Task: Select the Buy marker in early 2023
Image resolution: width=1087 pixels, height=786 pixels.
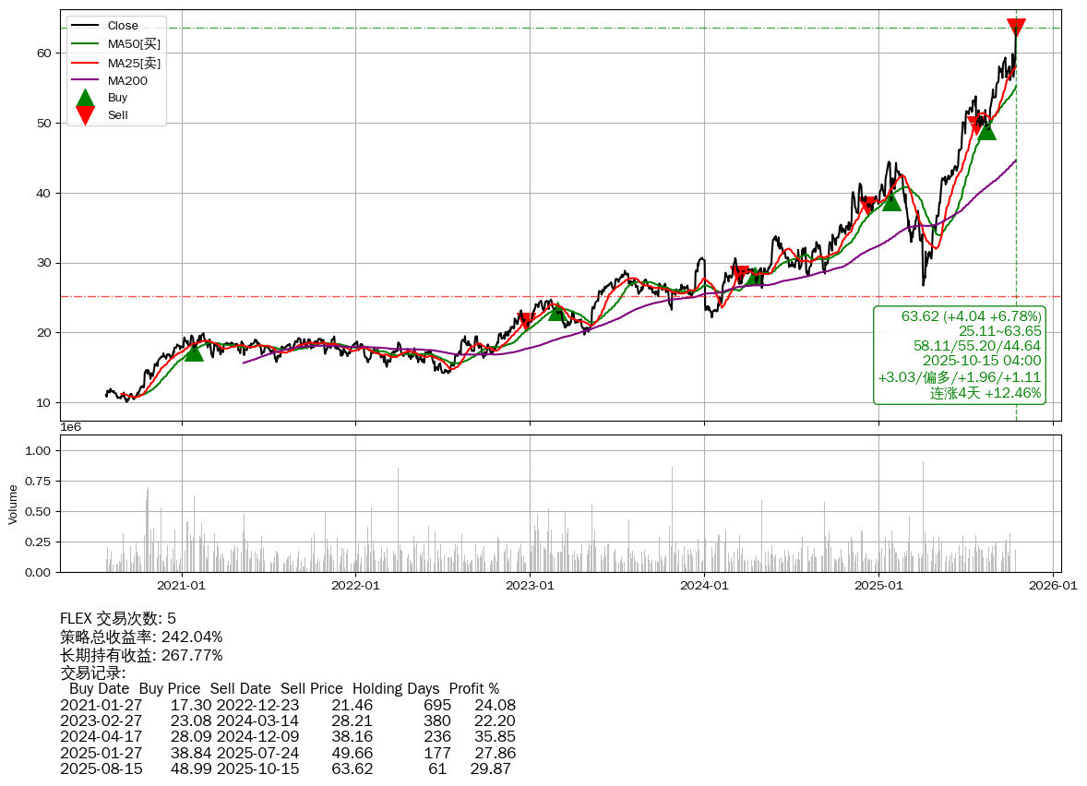Action: 556,312
